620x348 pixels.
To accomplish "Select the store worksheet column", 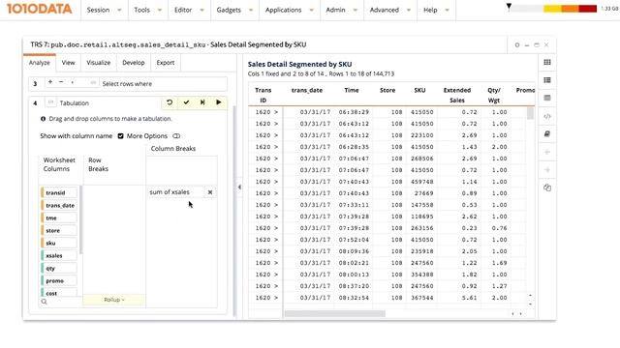I will (59, 231).
